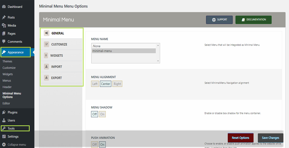Click the Widgets tab sort icon
This screenshot has width=289, height=148.
pyautogui.click(x=46, y=55)
